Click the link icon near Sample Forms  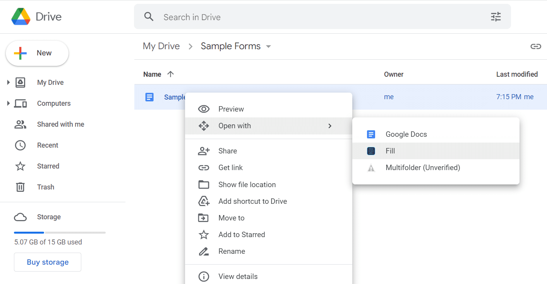(x=536, y=46)
